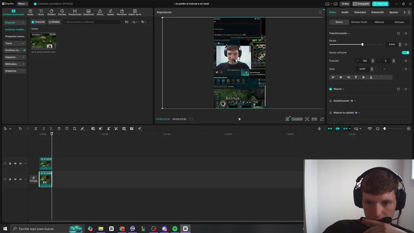
Task: Select the imported video thumbnail
Action: pyautogui.click(x=43, y=41)
